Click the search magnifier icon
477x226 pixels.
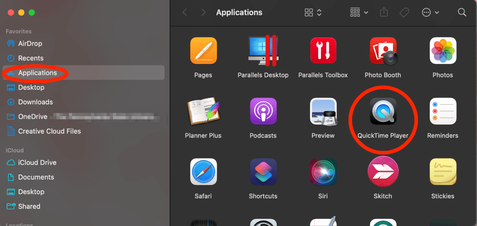coord(462,12)
